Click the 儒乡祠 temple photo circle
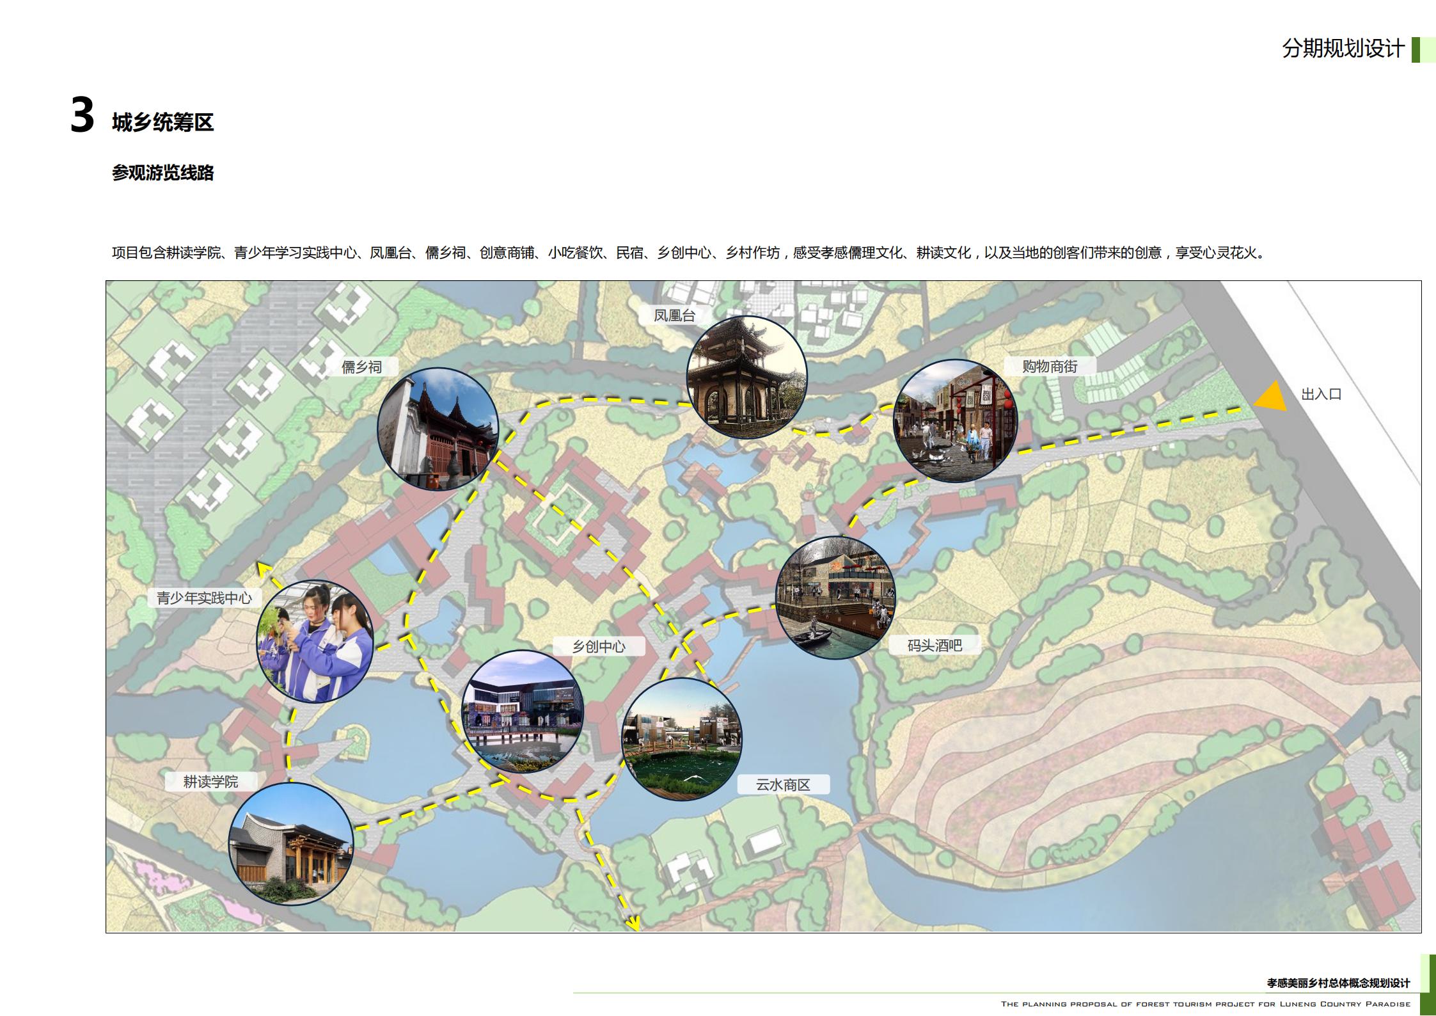The width and height of the screenshot is (1436, 1016). (x=438, y=429)
